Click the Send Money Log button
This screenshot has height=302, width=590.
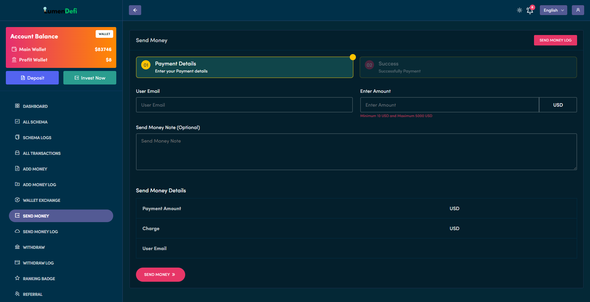pyautogui.click(x=555, y=40)
